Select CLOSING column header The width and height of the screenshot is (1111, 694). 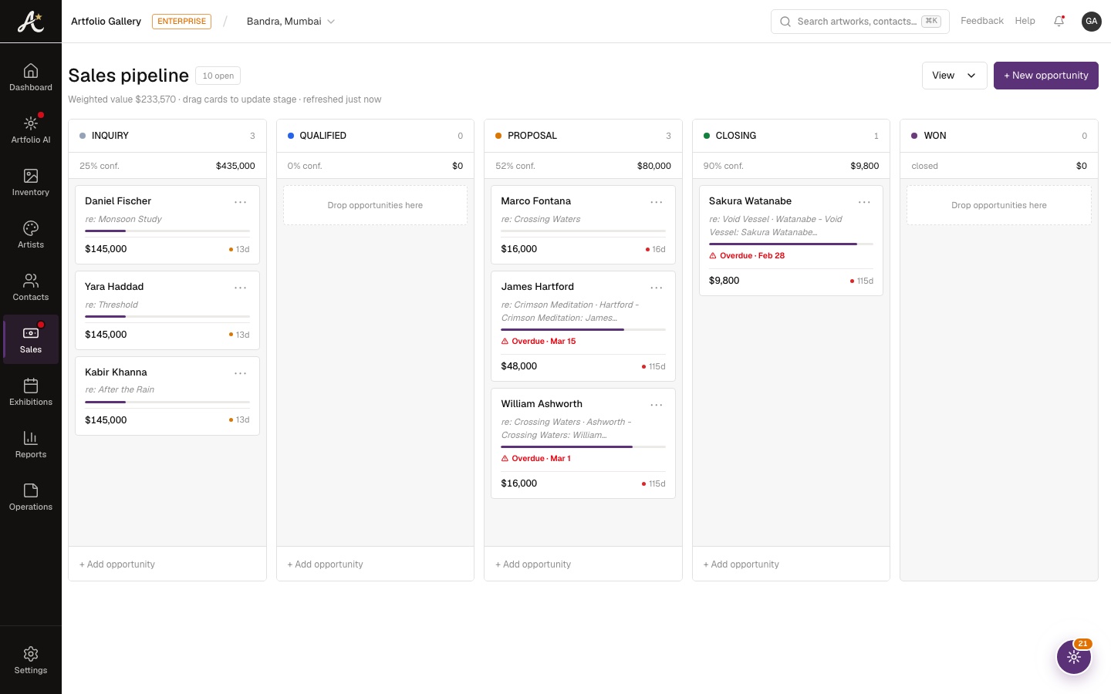pos(791,136)
